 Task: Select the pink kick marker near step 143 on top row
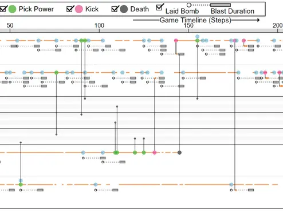click(176, 41)
